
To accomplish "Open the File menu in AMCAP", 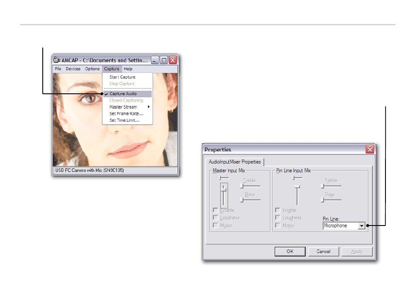I will (x=58, y=69).
